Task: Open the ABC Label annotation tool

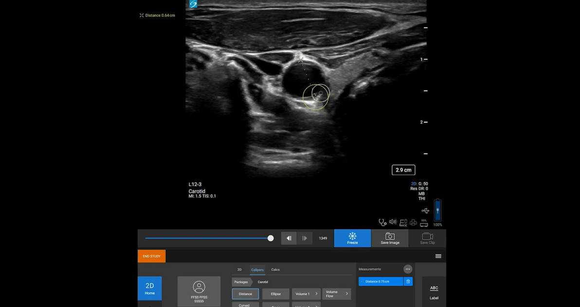Action: pos(434,292)
